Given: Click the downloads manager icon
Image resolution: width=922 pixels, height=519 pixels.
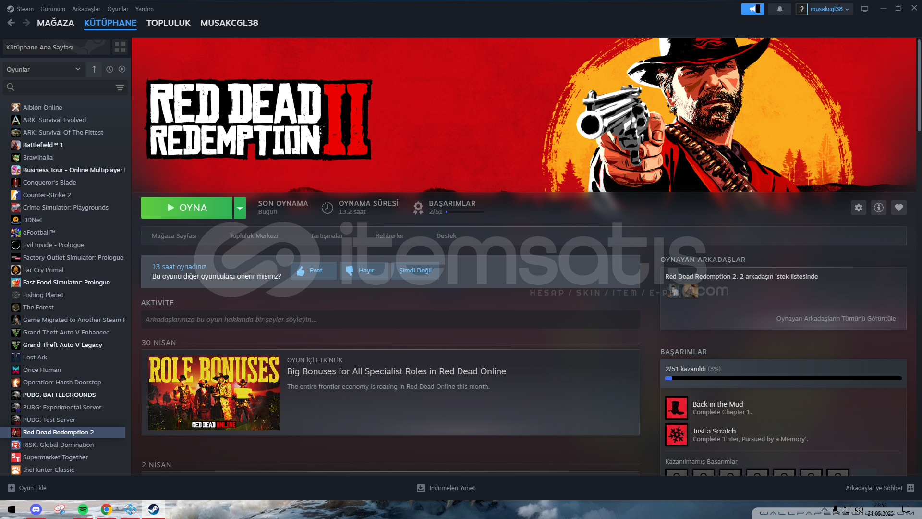Looking at the screenshot, I should [421, 488].
